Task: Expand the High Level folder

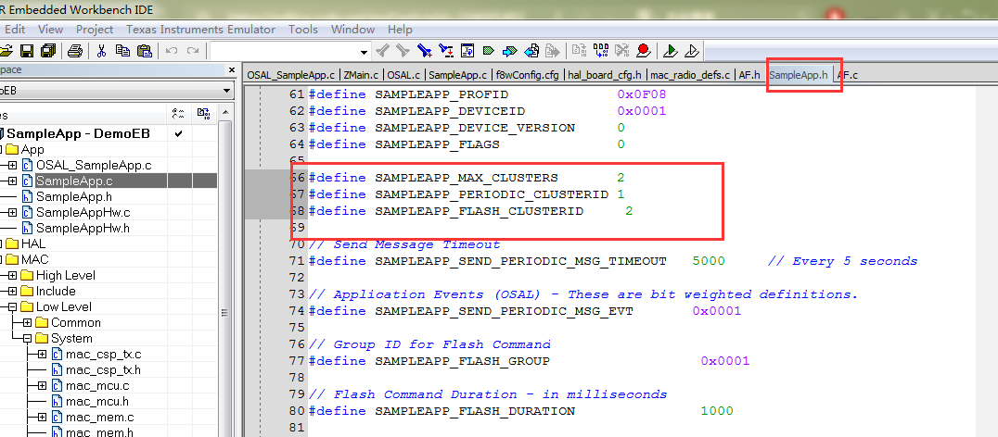Action: click(x=11, y=275)
